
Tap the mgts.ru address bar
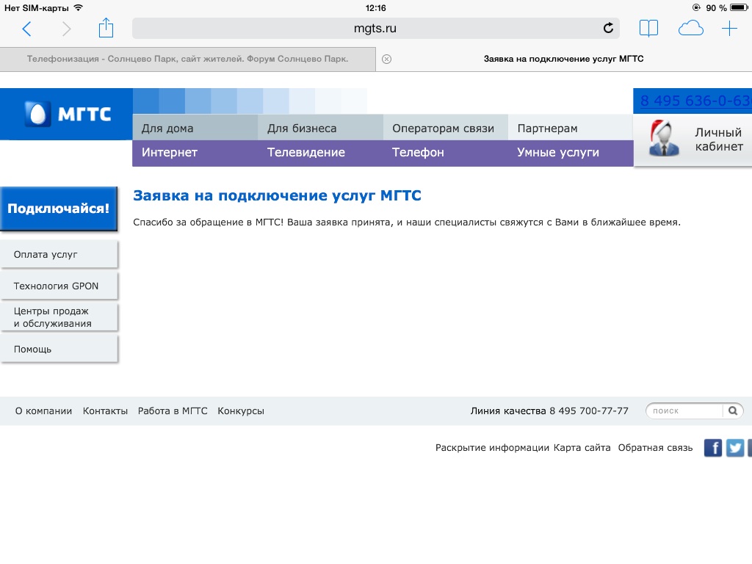click(376, 29)
